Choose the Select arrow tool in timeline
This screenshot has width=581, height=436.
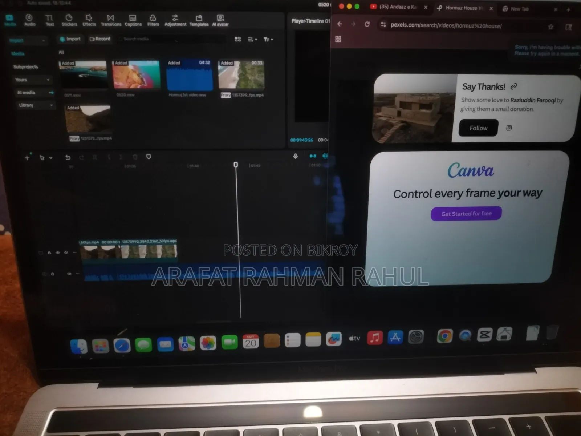(x=42, y=158)
